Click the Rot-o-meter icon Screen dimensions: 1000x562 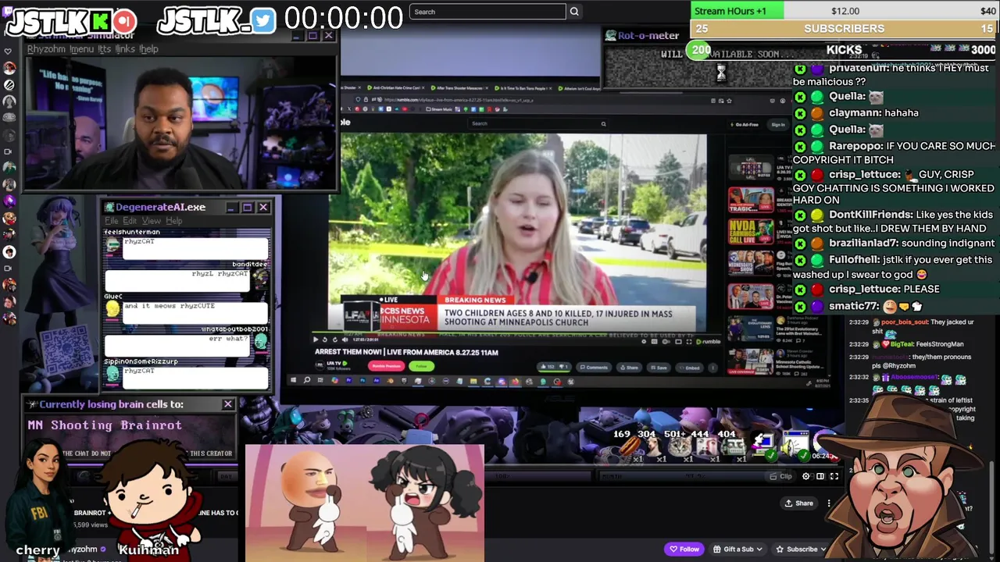pyautogui.click(x=610, y=35)
